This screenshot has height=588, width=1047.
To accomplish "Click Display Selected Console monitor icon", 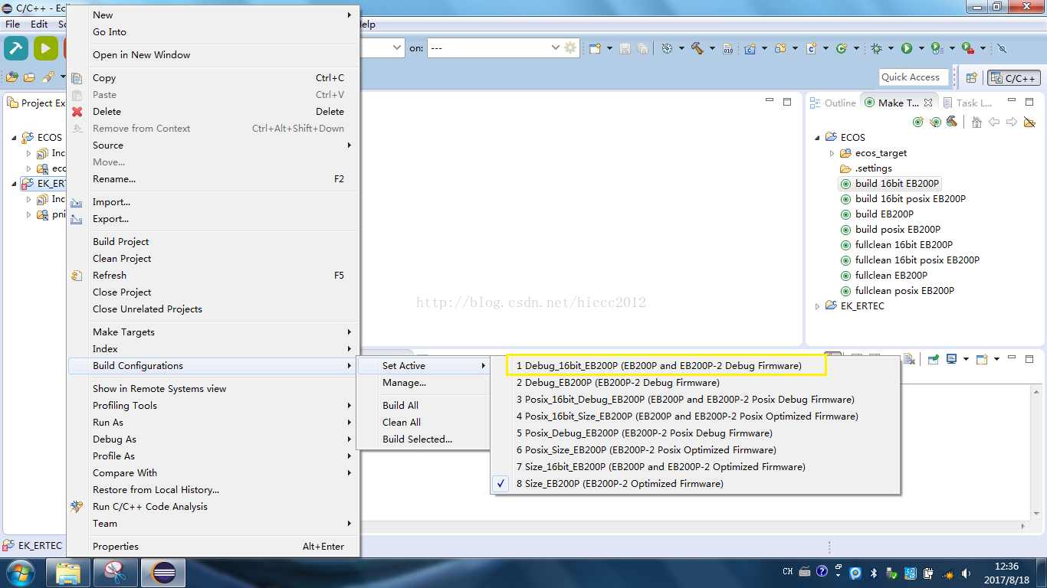I will (952, 358).
